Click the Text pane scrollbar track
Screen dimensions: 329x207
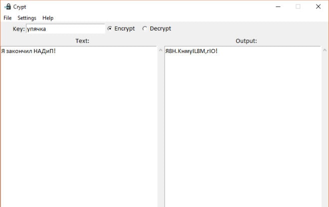tap(161, 130)
